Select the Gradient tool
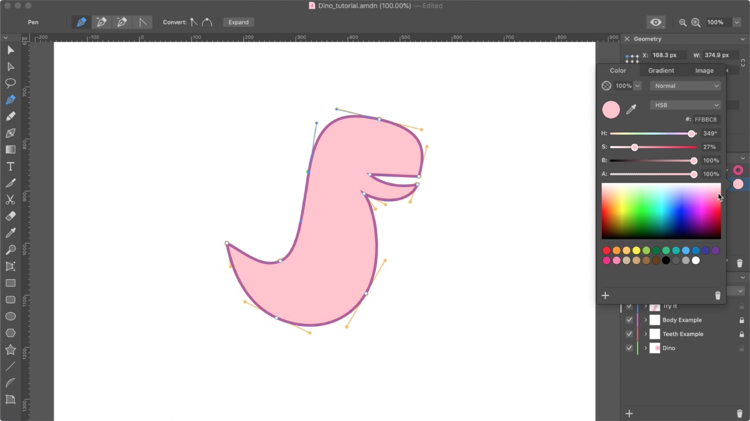The height and width of the screenshot is (421, 750). point(10,150)
